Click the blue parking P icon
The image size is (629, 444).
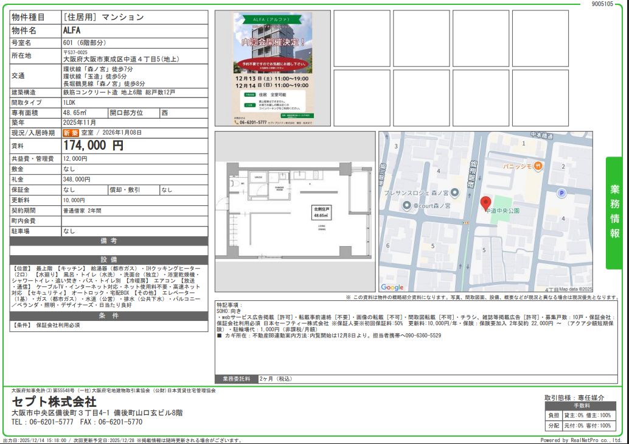(x=561, y=193)
